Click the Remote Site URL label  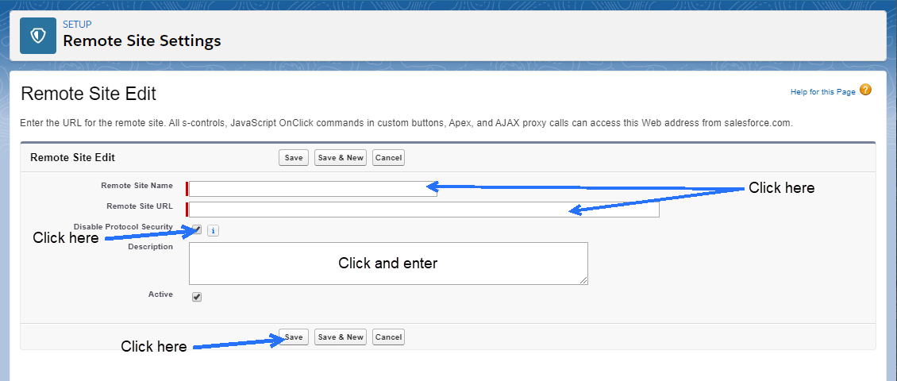[x=140, y=206]
